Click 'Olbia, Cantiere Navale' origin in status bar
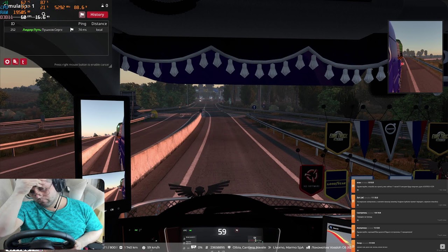This screenshot has height=252, width=448. pyautogui.click(x=249, y=247)
